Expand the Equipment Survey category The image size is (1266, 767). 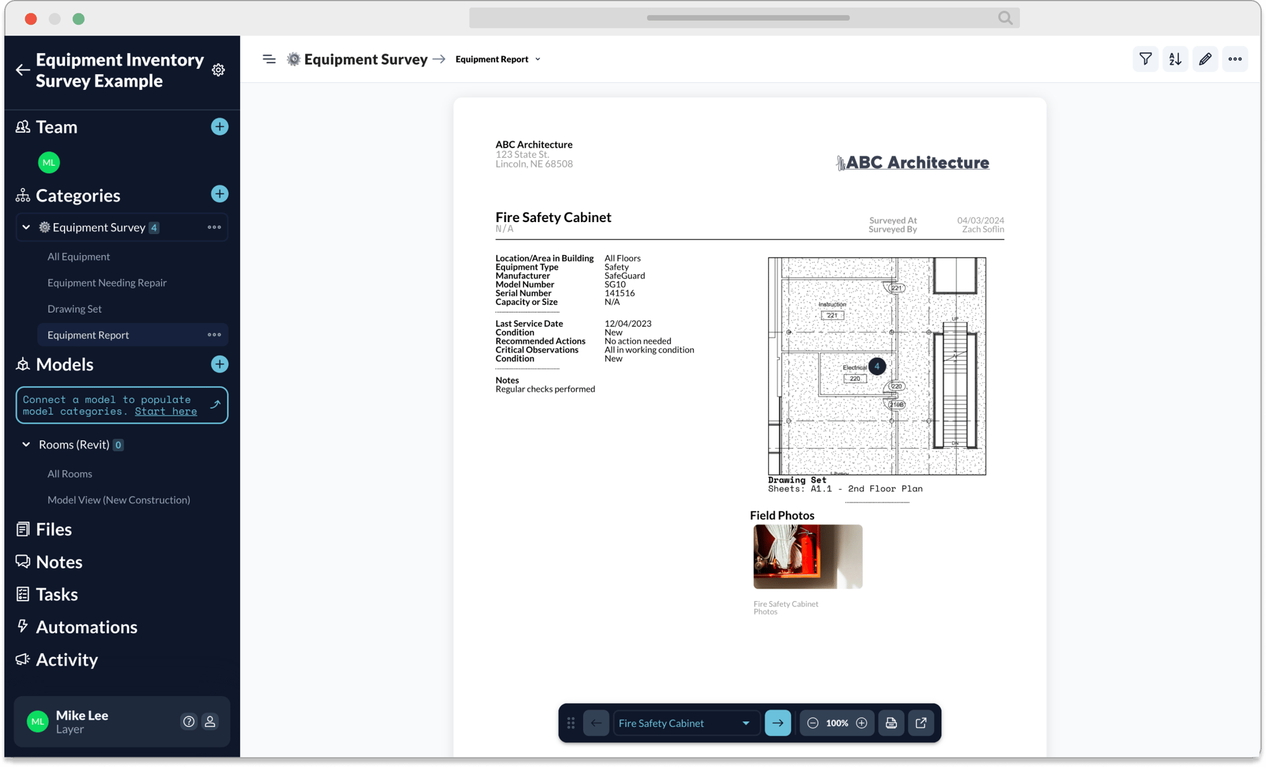[26, 227]
